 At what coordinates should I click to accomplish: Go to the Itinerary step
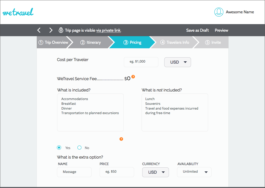[x=91, y=42]
